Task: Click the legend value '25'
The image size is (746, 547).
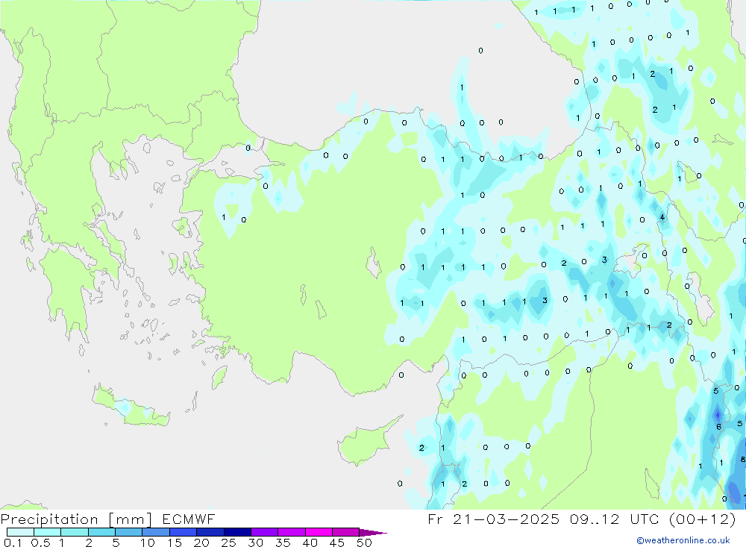Action: tap(228, 543)
